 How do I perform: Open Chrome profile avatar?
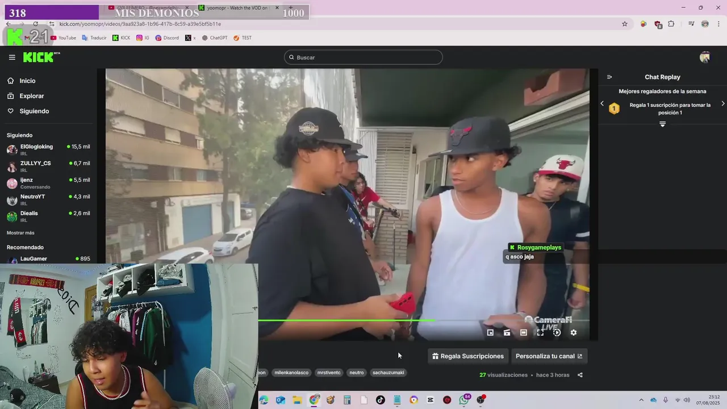[x=705, y=24]
